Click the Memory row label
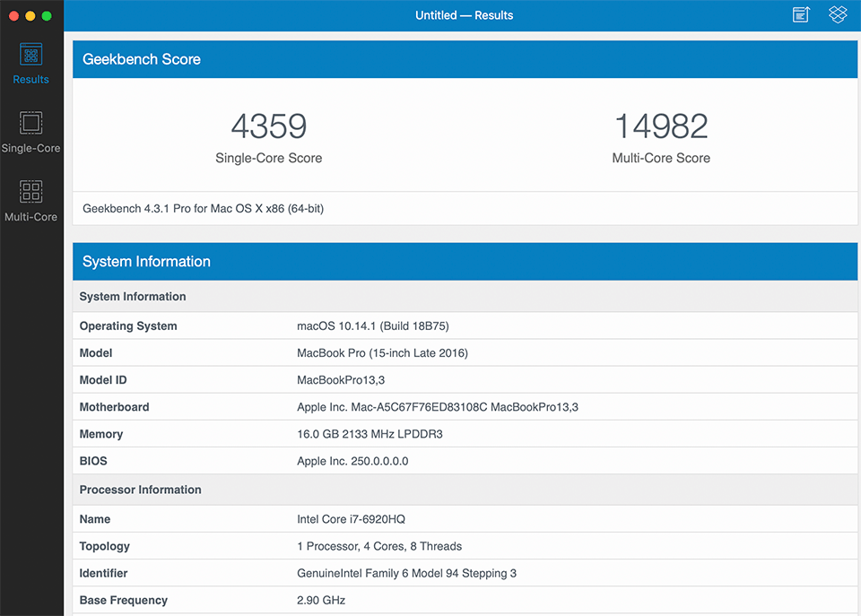This screenshot has height=616, width=861. (101, 434)
